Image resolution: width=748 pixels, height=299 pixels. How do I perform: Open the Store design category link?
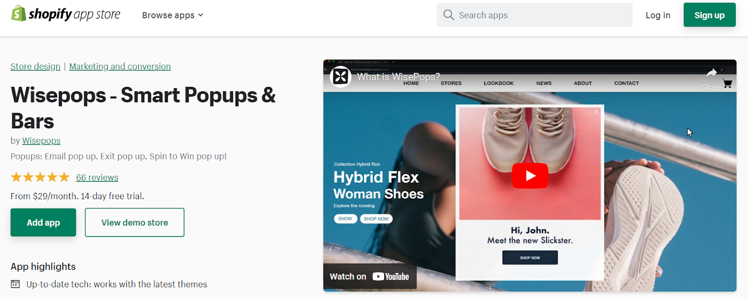click(x=36, y=66)
